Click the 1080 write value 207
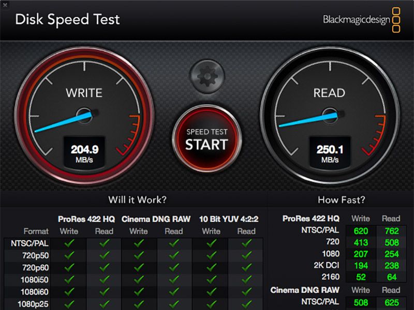The image size is (414, 310). pyautogui.click(x=360, y=254)
